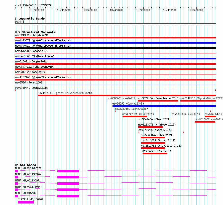This screenshot has height=205, width=223.
Task: Click ruler position 137450100
Action: point(37,10)
